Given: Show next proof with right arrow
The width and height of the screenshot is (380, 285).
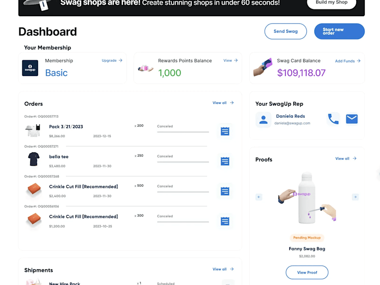Looking at the screenshot, I should [355, 197].
